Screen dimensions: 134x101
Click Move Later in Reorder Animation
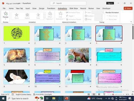click(111, 19)
